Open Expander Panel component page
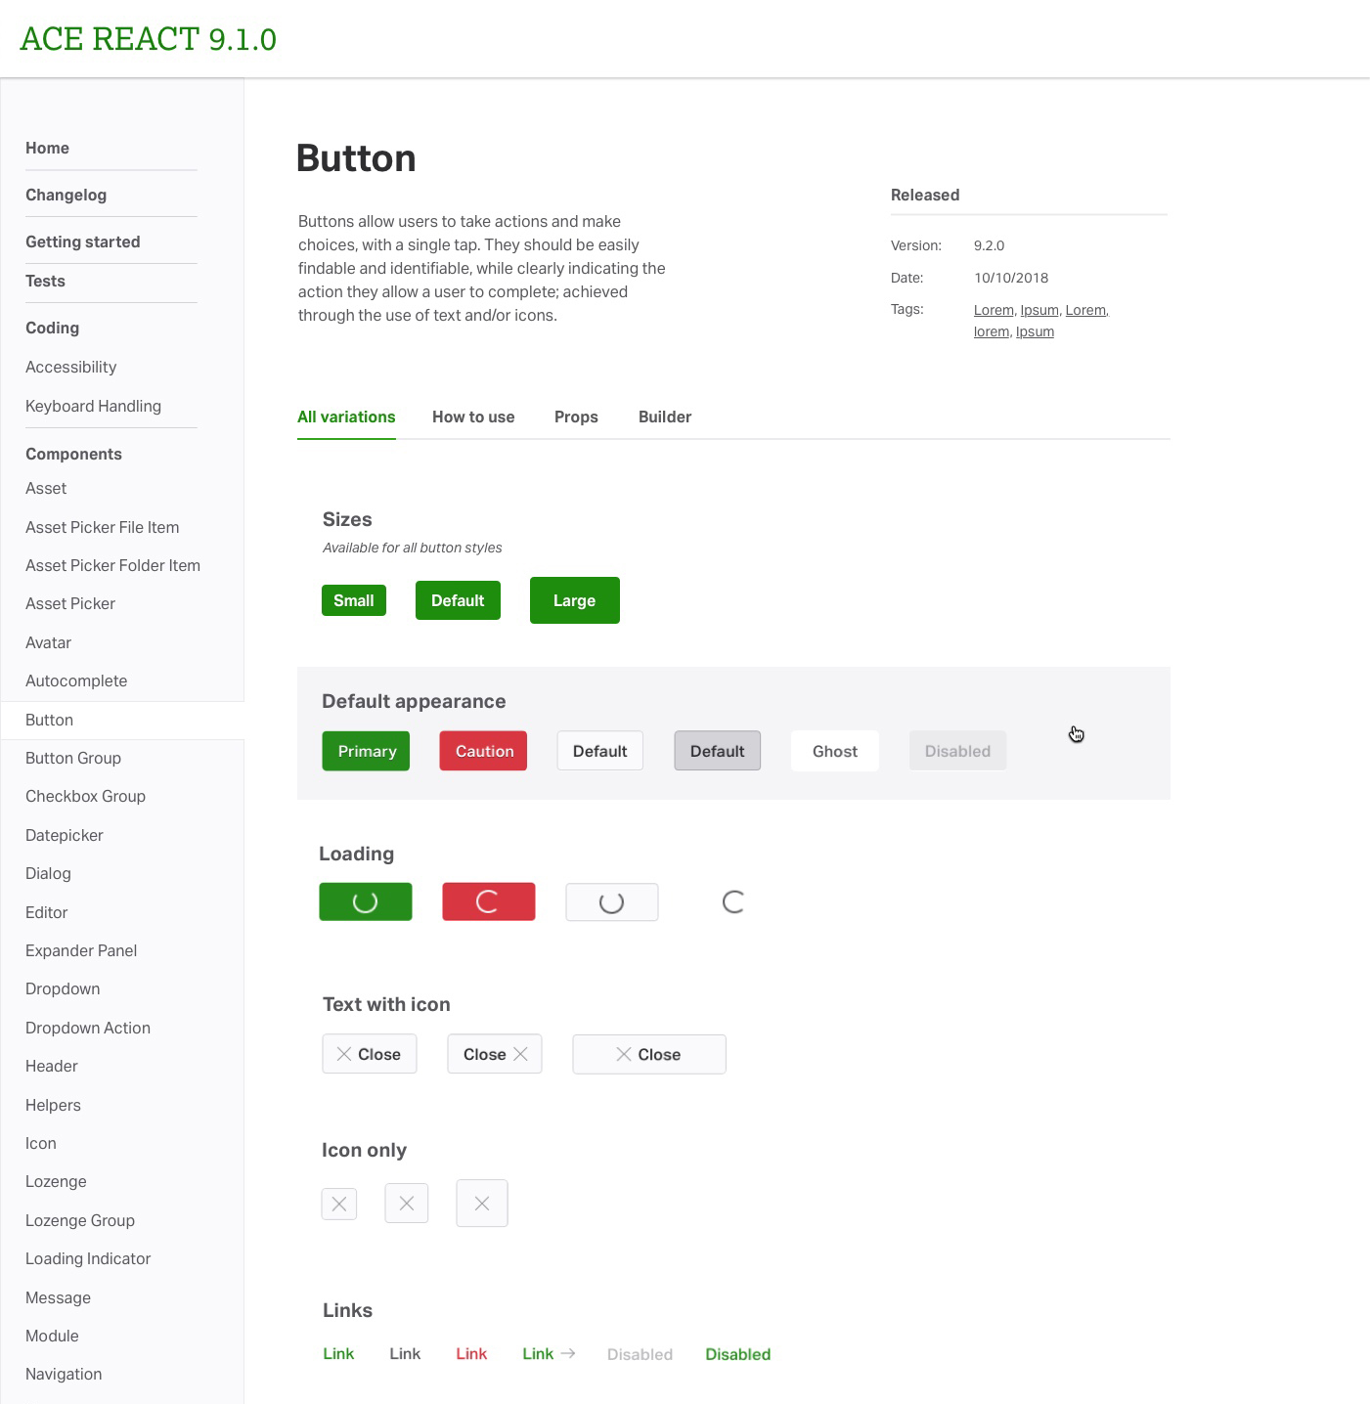The height and width of the screenshot is (1404, 1370). tap(81, 950)
